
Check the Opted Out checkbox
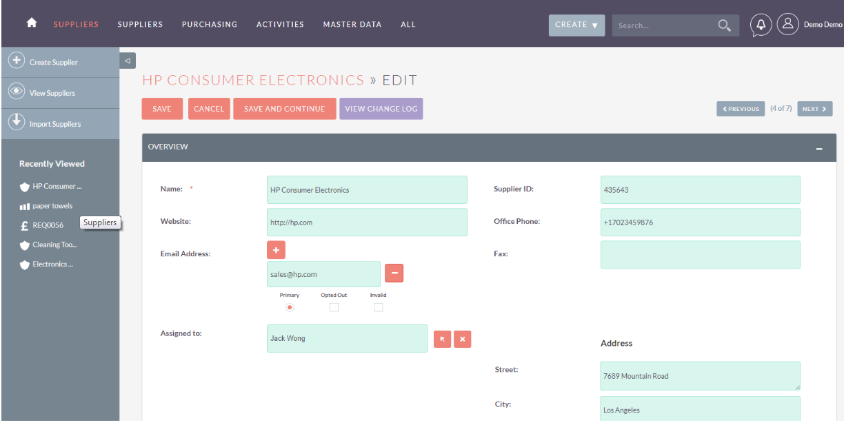[x=334, y=307]
